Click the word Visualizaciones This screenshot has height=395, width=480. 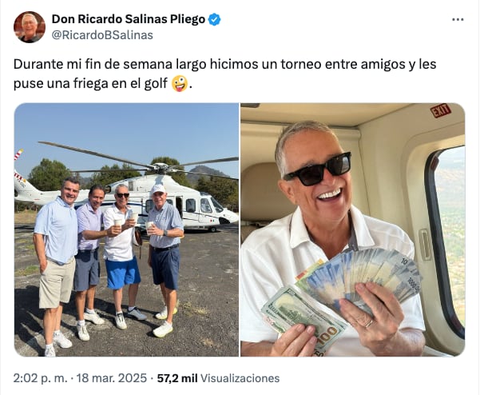coord(240,378)
